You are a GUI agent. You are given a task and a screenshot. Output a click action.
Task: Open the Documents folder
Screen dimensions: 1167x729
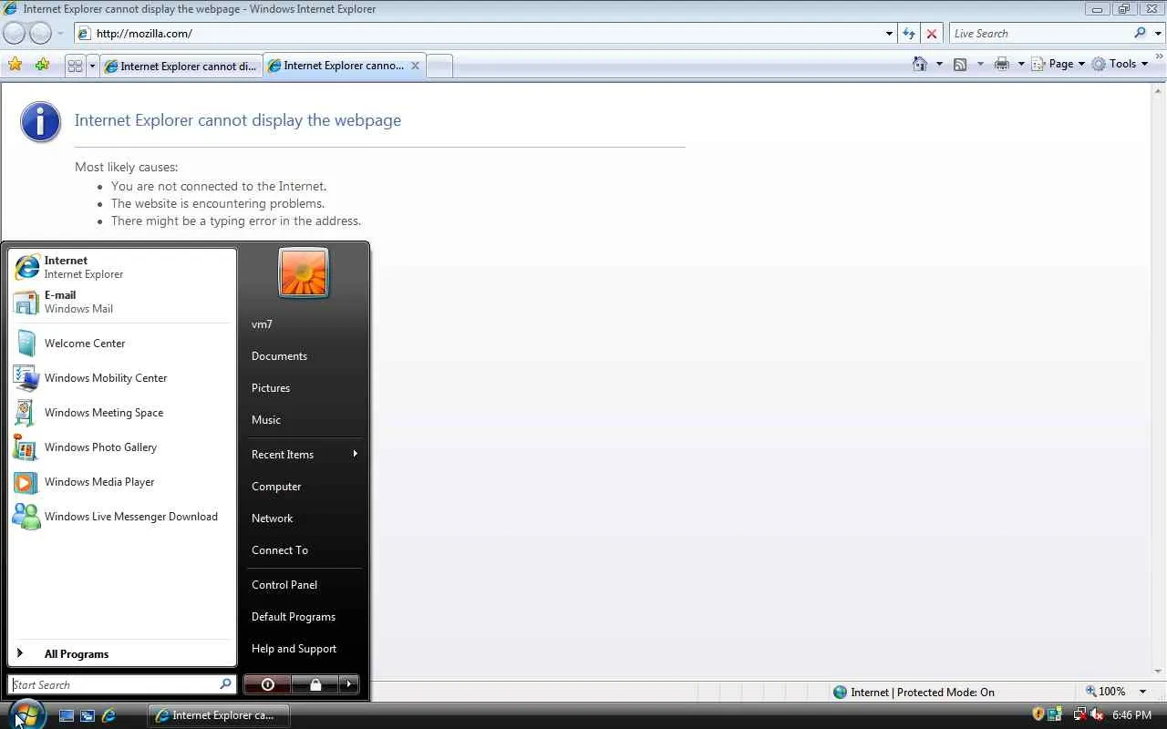pyautogui.click(x=304, y=356)
